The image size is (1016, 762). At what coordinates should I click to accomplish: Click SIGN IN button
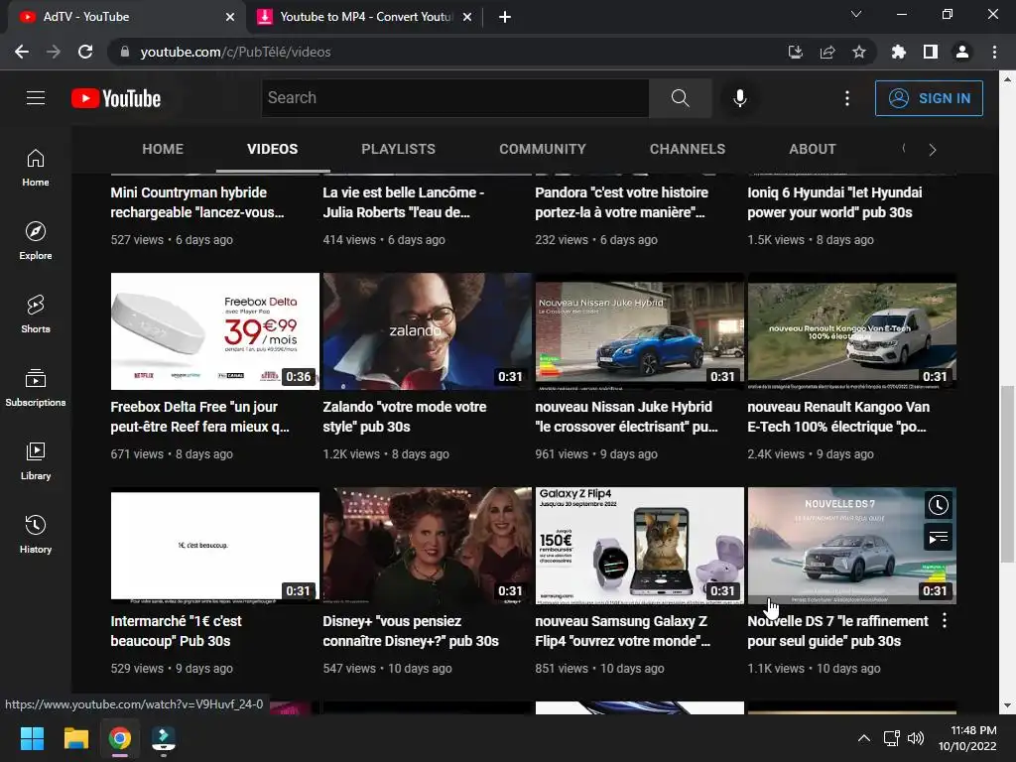point(929,98)
